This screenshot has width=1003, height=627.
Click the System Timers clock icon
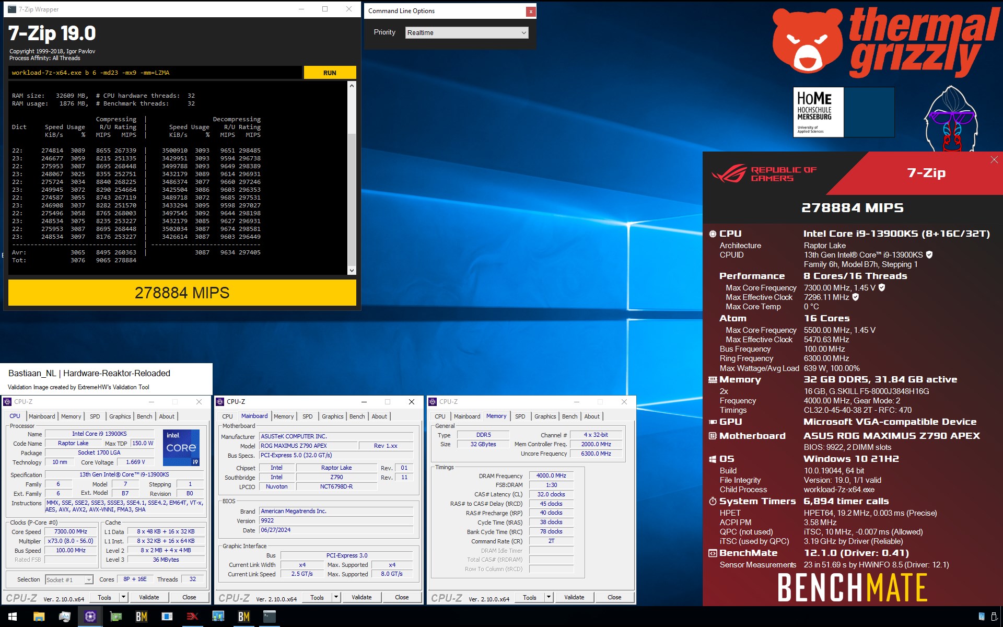[713, 501]
